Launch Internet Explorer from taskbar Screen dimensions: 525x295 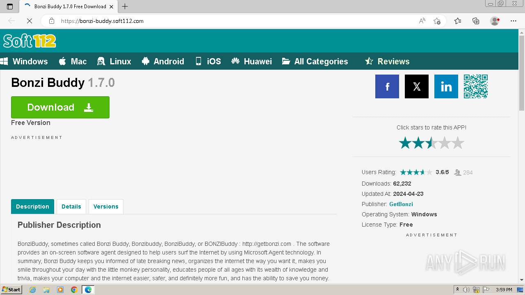coord(33,290)
